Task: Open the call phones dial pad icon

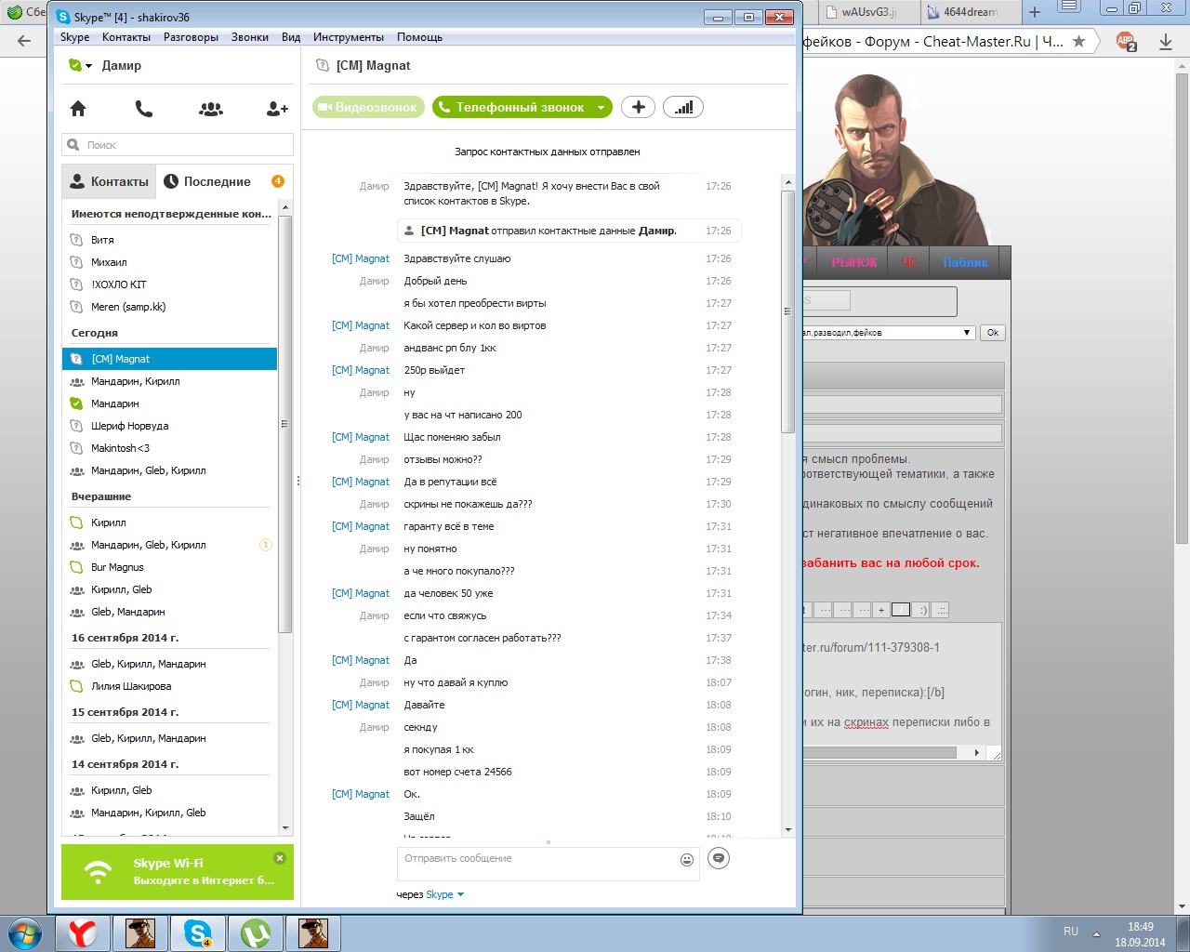Action: coord(144,109)
